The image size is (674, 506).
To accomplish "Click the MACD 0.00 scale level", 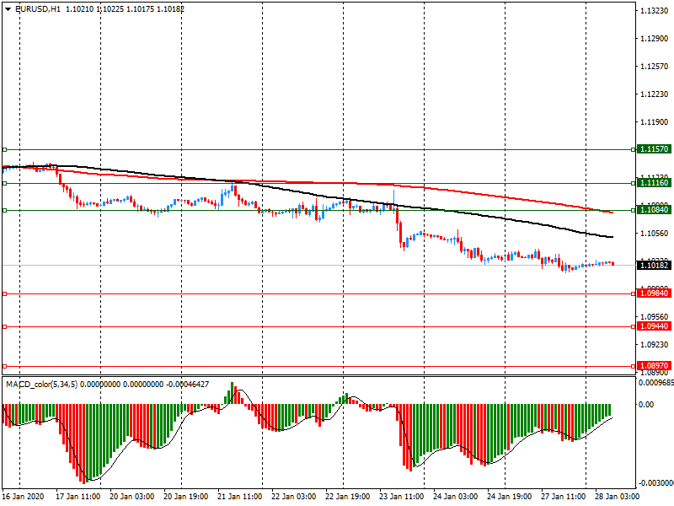I will coord(647,405).
